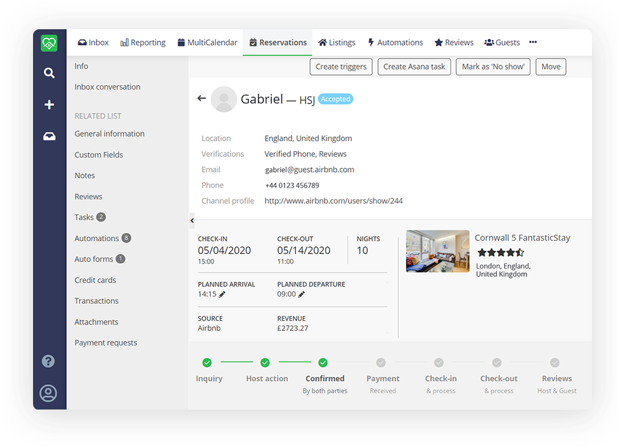Switch to MultiCalendar tab
Screen dimensions: 618x447
(207, 43)
